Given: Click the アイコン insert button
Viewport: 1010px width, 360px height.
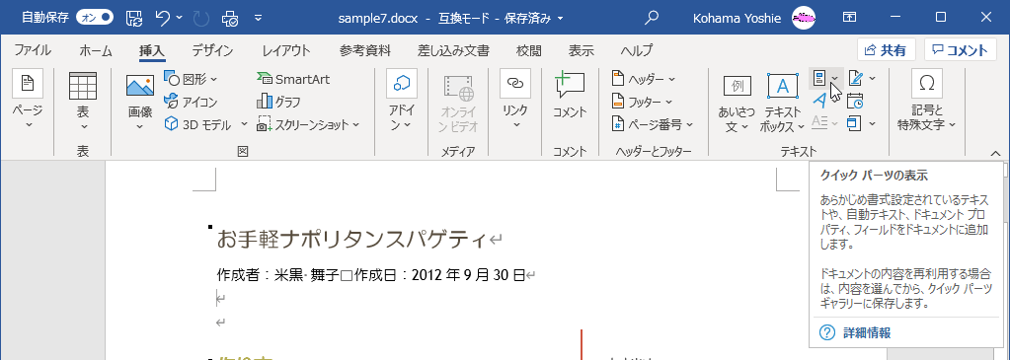Looking at the screenshot, I should pos(192,102).
